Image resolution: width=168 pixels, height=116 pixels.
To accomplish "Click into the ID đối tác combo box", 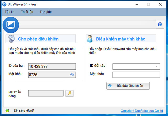I will pos(133,66).
